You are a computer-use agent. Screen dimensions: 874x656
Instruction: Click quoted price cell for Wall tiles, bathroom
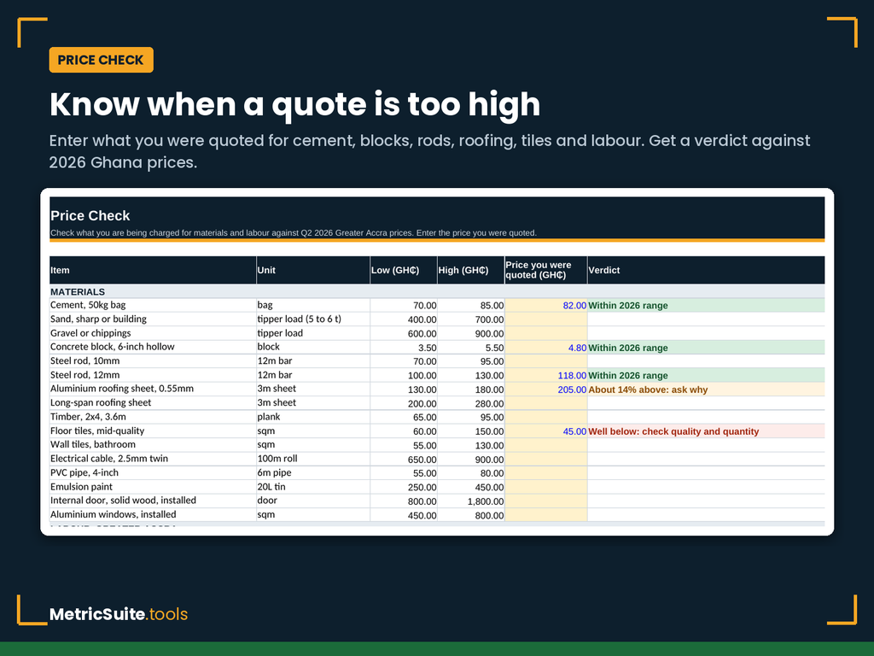(x=545, y=444)
